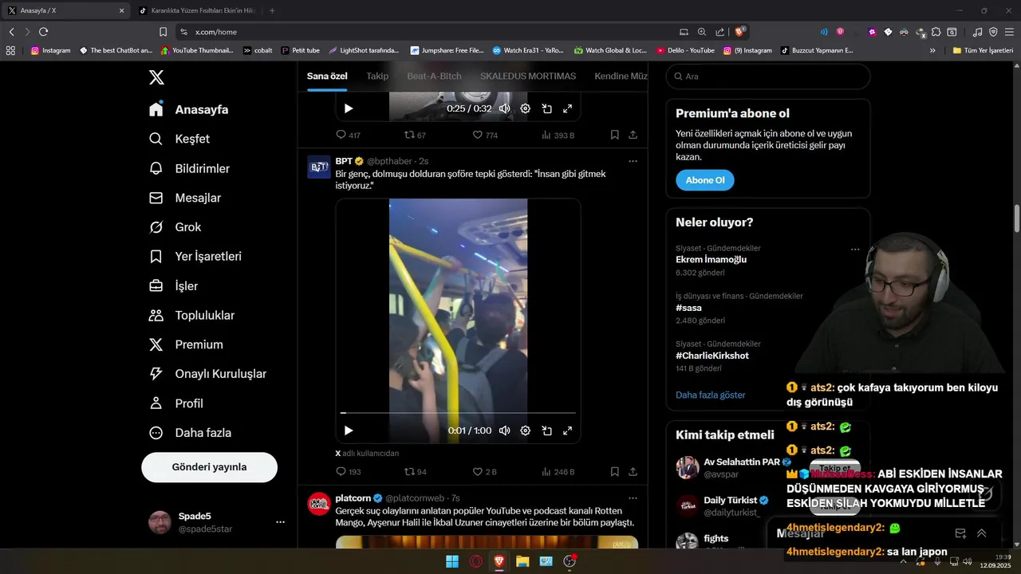Screen dimensions: 1021x574
Task: Bookmark the BPT post
Action: [615, 472]
